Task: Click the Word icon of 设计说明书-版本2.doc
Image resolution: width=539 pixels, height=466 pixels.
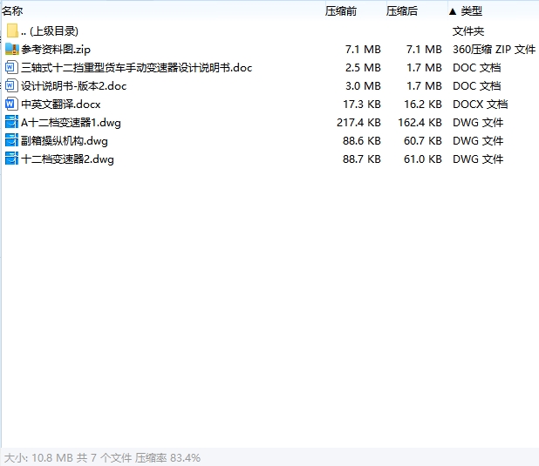Action: point(11,85)
